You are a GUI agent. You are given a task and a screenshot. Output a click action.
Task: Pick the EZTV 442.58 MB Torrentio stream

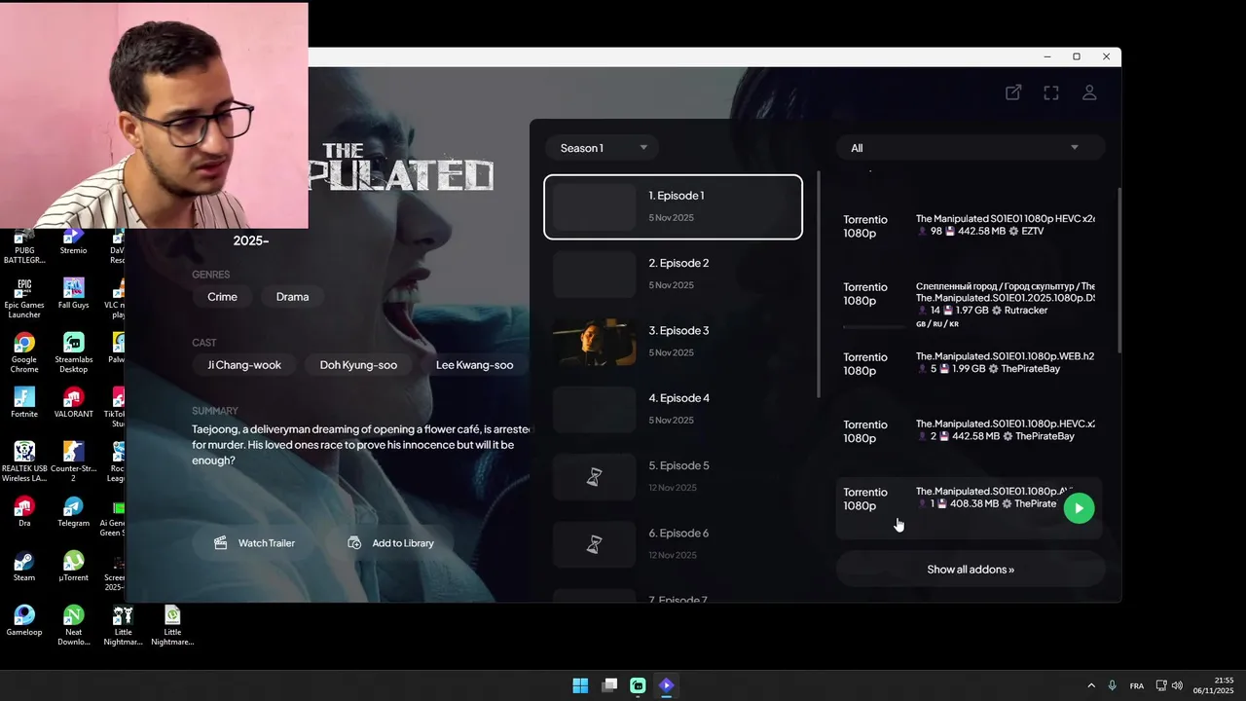click(x=969, y=226)
